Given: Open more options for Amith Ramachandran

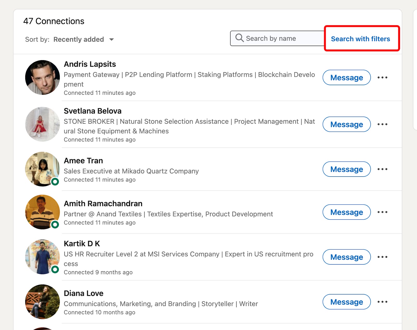Looking at the screenshot, I should coord(382,212).
